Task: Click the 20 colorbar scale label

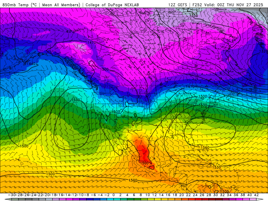Action: point(182,195)
